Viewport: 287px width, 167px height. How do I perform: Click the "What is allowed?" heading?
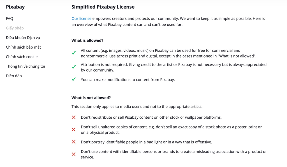click(87, 40)
